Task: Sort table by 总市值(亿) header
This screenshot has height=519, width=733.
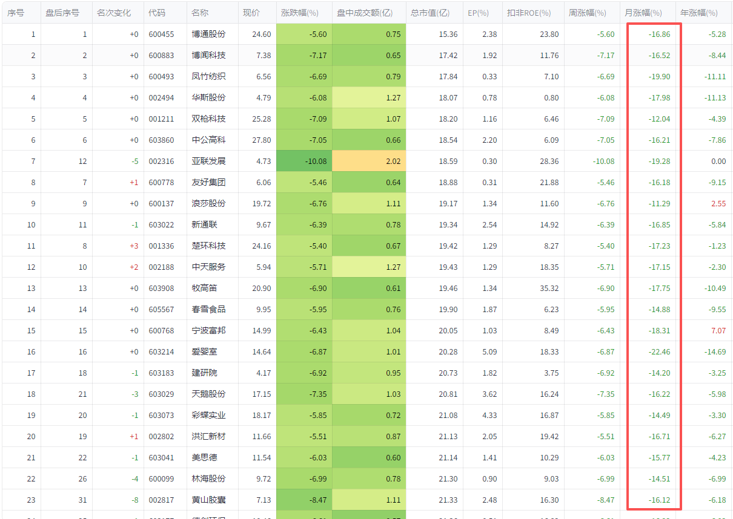Action: (x=430, y=13)
